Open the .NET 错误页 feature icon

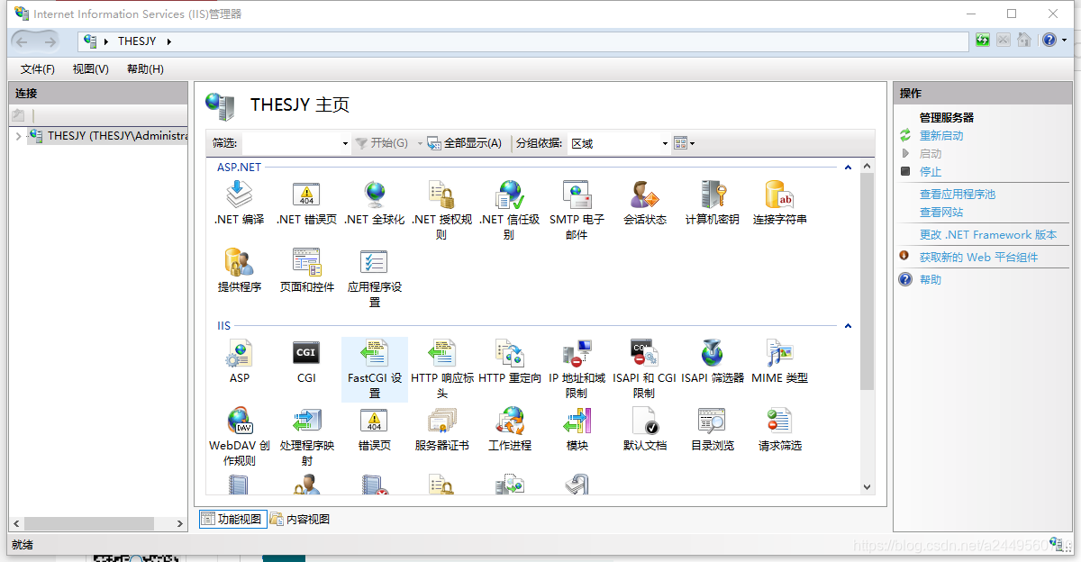tap(306, 204)
